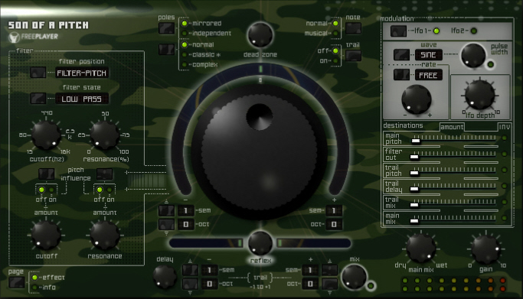Click the trail on/off switch button
Viewport: 523px width, 299px height.
click(353, 55)
